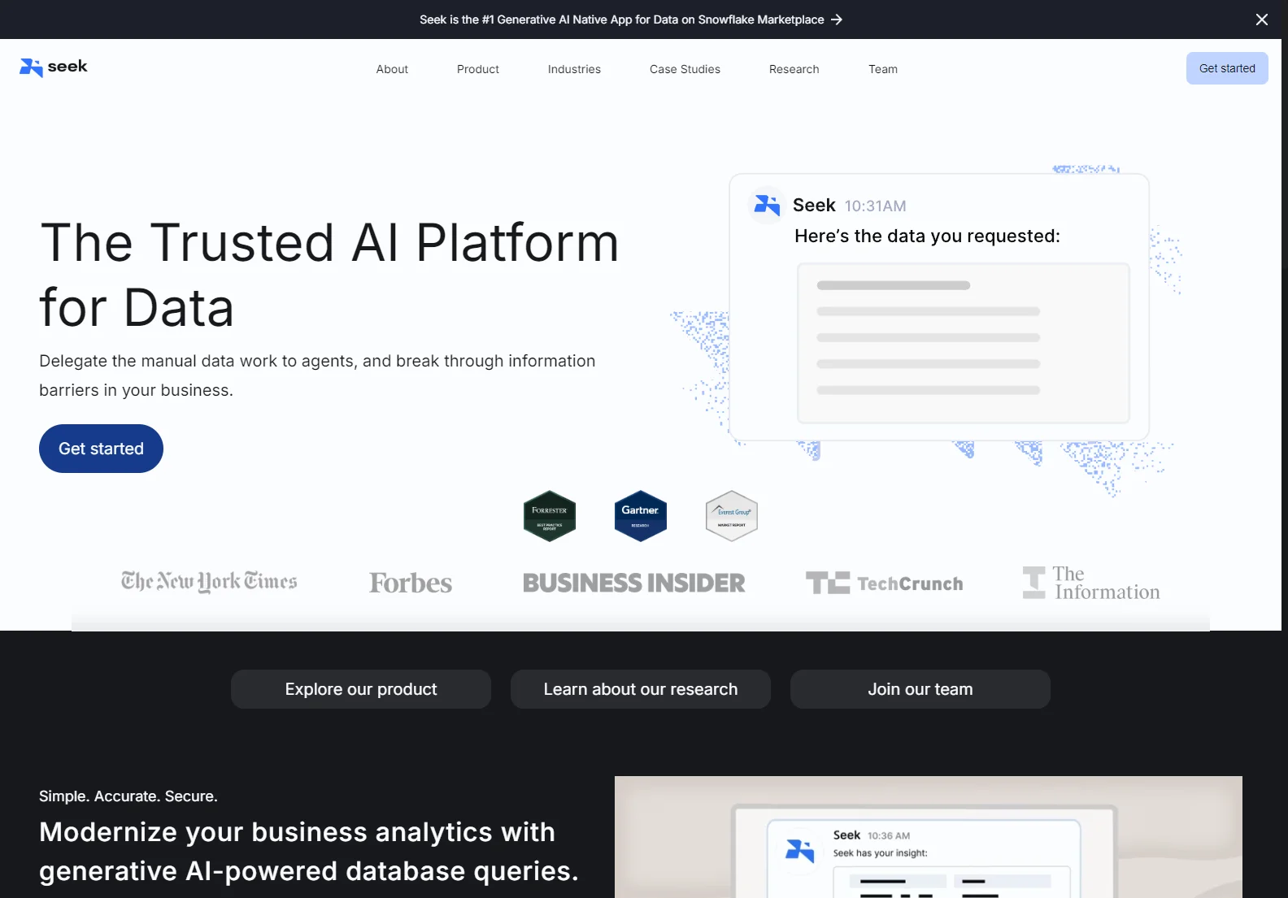
Task: Click Learn about our research button
Action: tap(641, 689)
